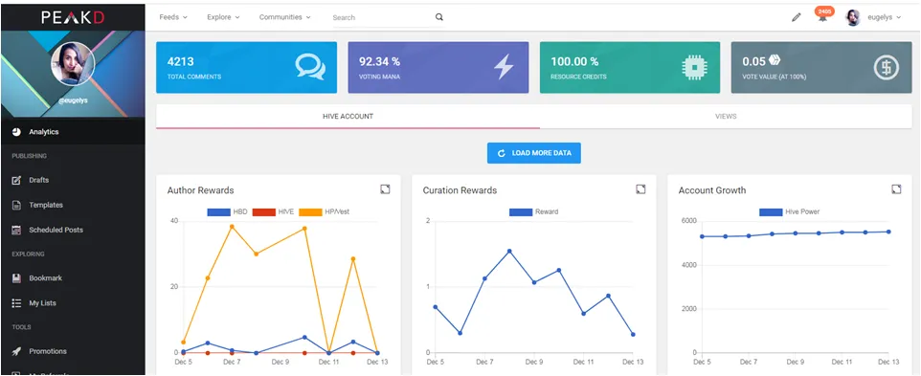921x376 pixels.
Task: Click the 4213 Total Comments card
Action: click(x=247, y=68)
